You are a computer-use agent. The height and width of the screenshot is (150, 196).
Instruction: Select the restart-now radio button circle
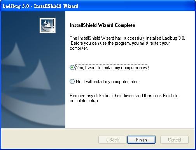[72, 68]
